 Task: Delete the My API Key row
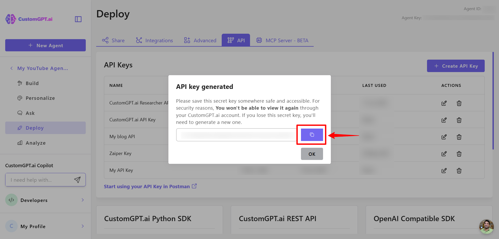(x=459, y=171)
